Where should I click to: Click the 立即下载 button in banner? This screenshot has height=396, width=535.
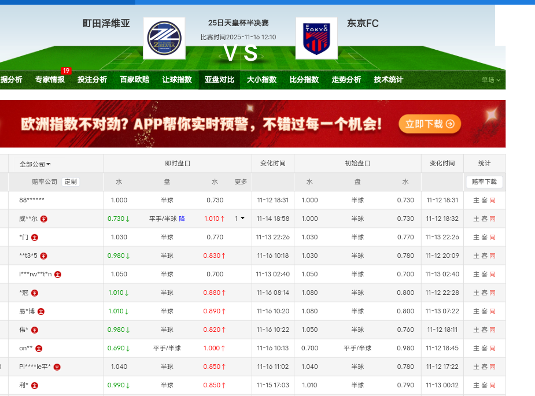pyautogui.click(x=429, y=124)
